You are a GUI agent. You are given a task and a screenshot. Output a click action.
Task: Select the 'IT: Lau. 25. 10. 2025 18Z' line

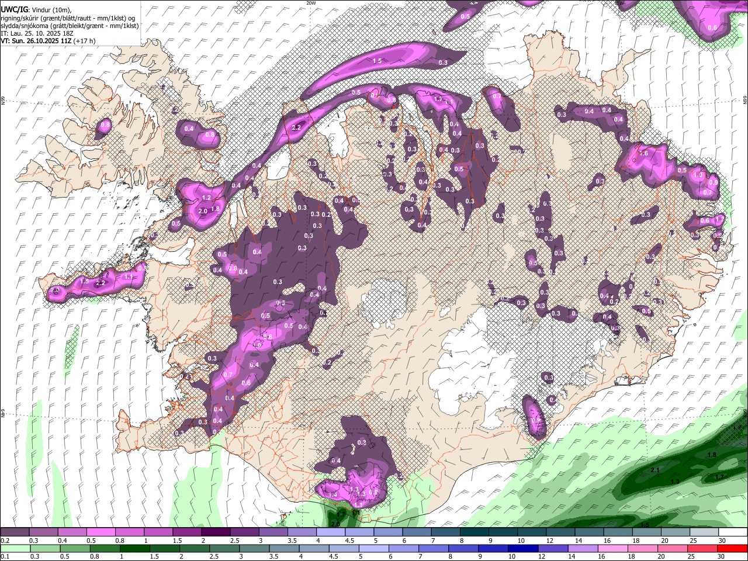click(39, 33)
